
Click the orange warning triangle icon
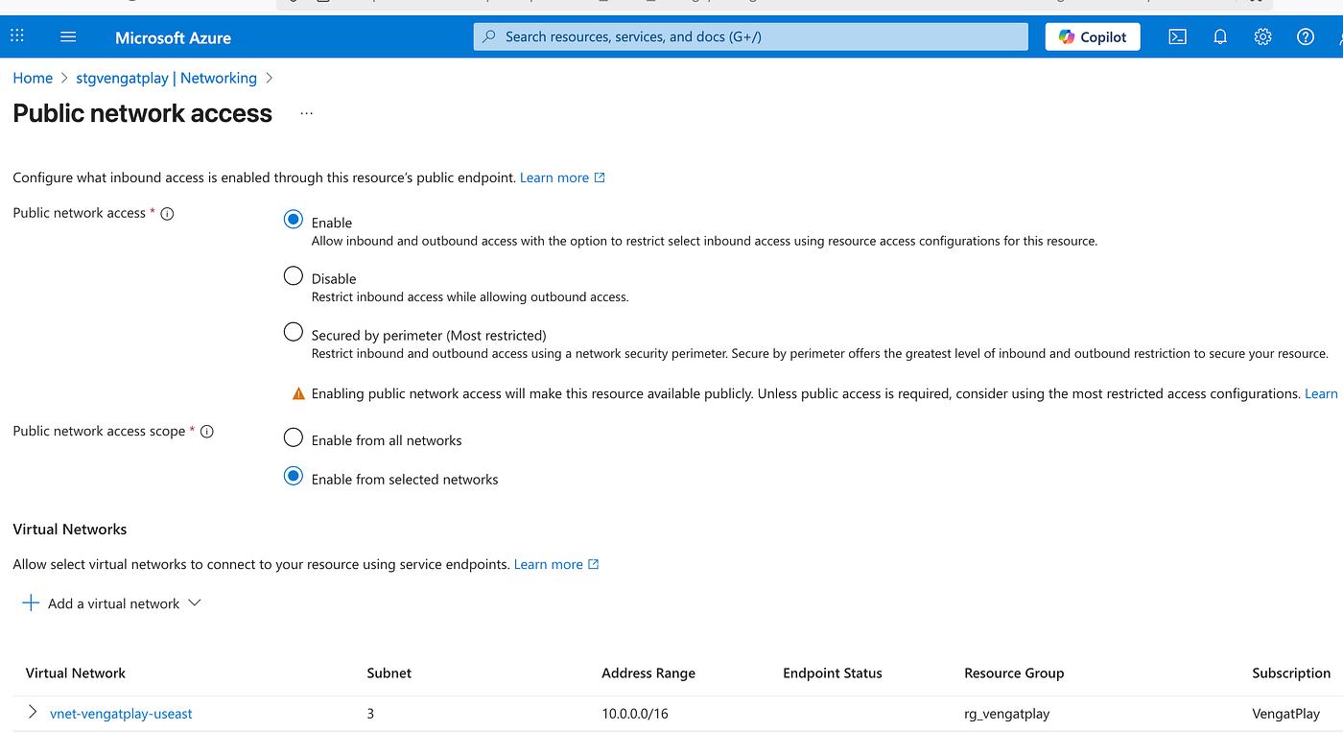tap(298, 393)
